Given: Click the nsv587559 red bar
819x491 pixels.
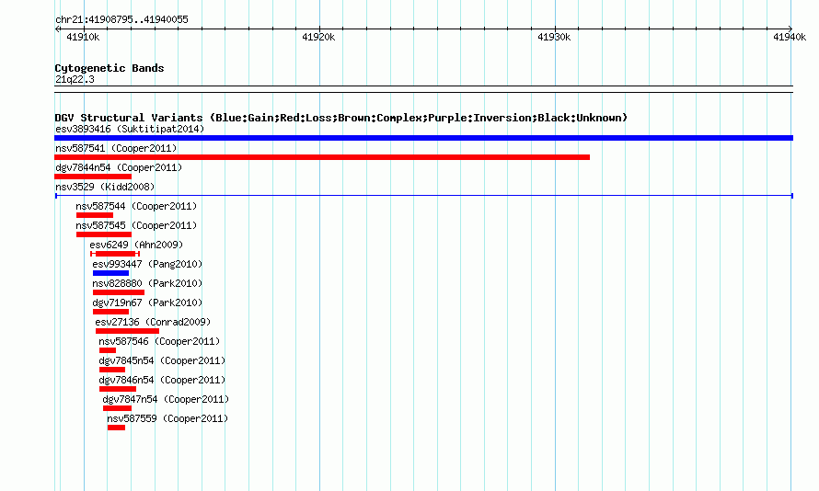Looking at the screenshot, I should point(117,428).
